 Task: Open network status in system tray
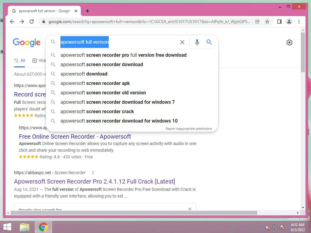pyautogui.click(x=275, y=227)
